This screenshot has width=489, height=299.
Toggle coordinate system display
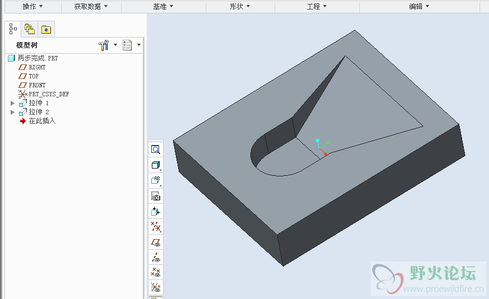coord(156,287)
